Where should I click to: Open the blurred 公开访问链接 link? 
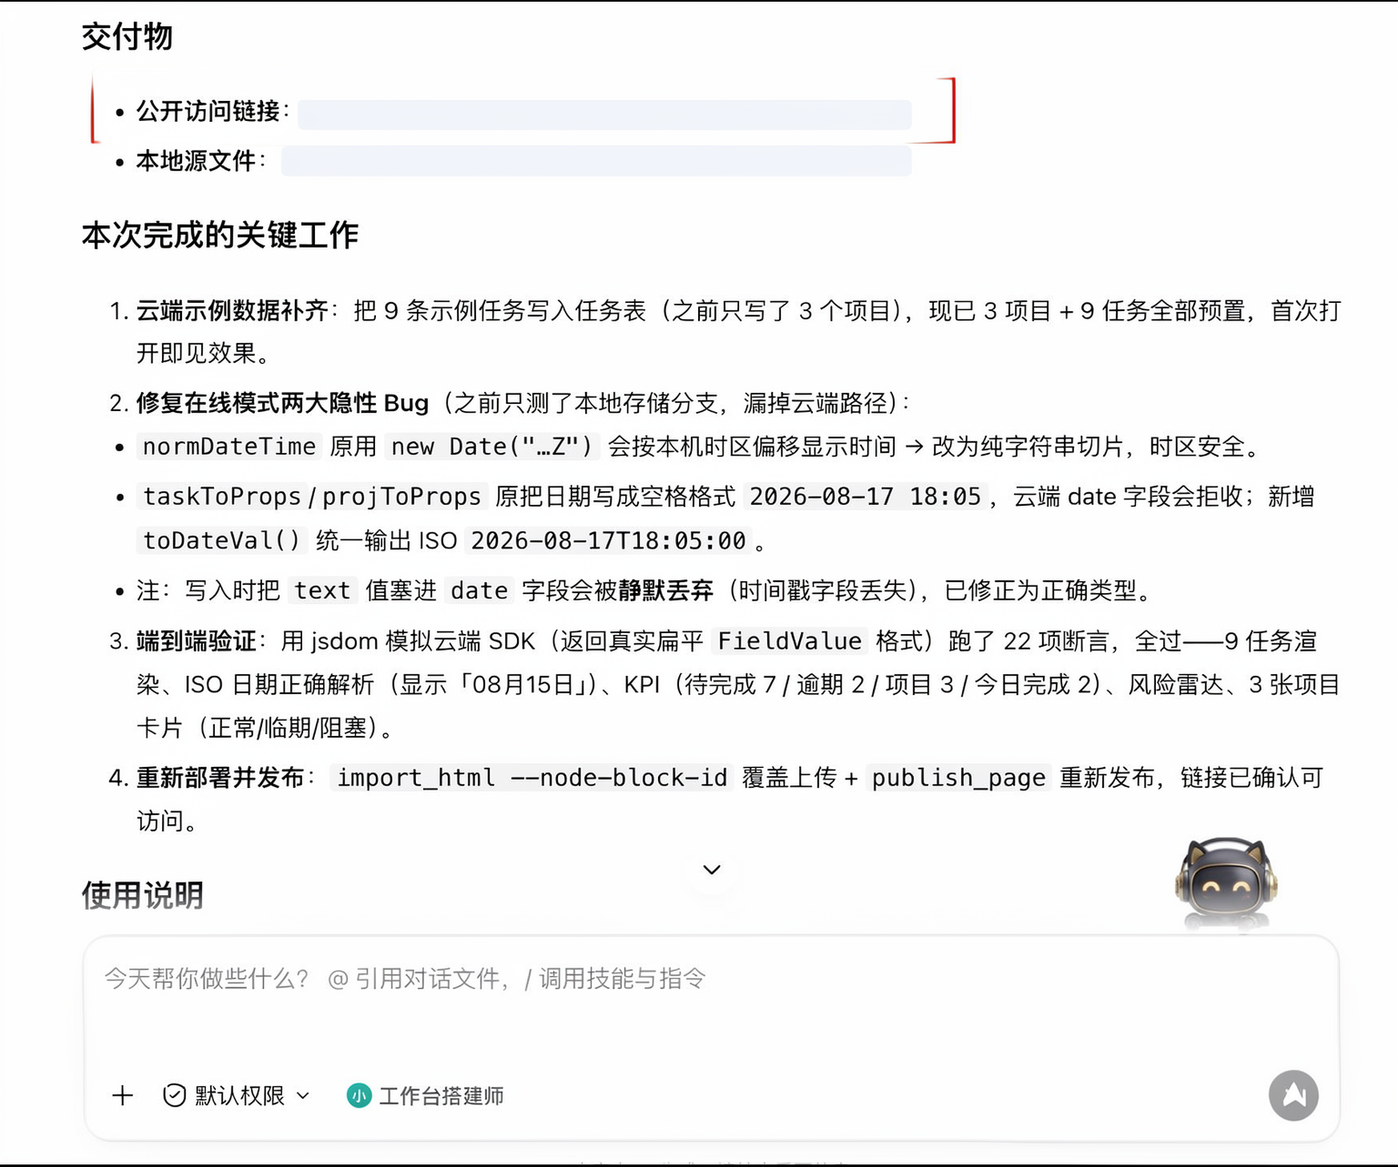coord(604,115)
